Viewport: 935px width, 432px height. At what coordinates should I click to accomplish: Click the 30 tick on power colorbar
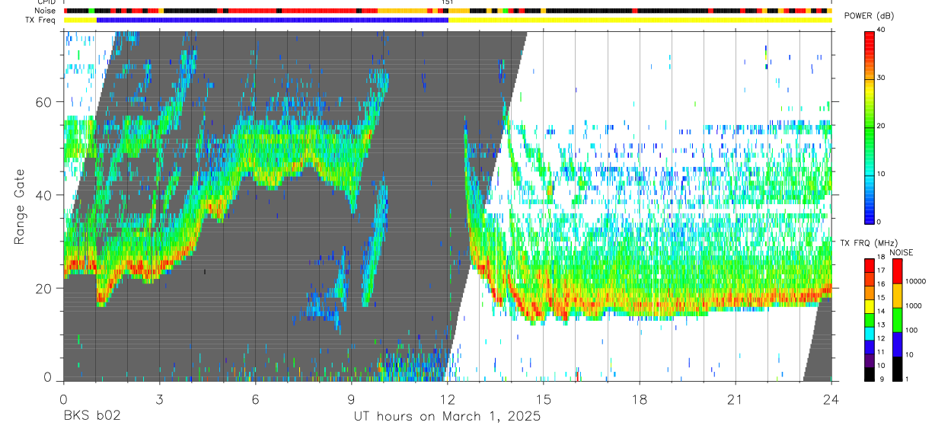click(881, 78)
